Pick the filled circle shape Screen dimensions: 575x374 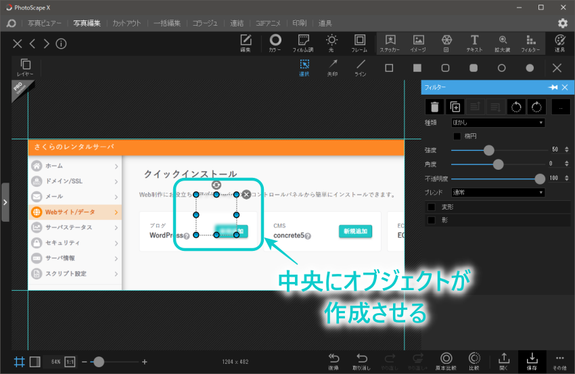coord(530,68)
